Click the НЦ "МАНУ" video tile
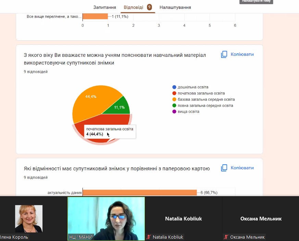This screenshot has height=241, width=299. tap(106, 218)
